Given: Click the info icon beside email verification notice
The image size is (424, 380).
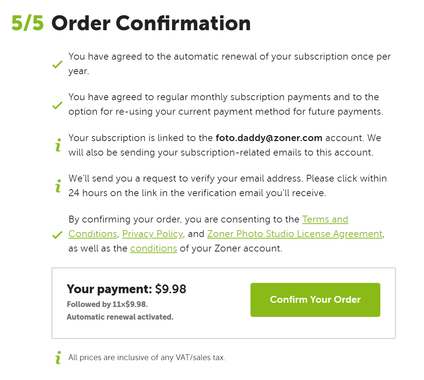Looking at the screenshot, I should pos(58,186).
